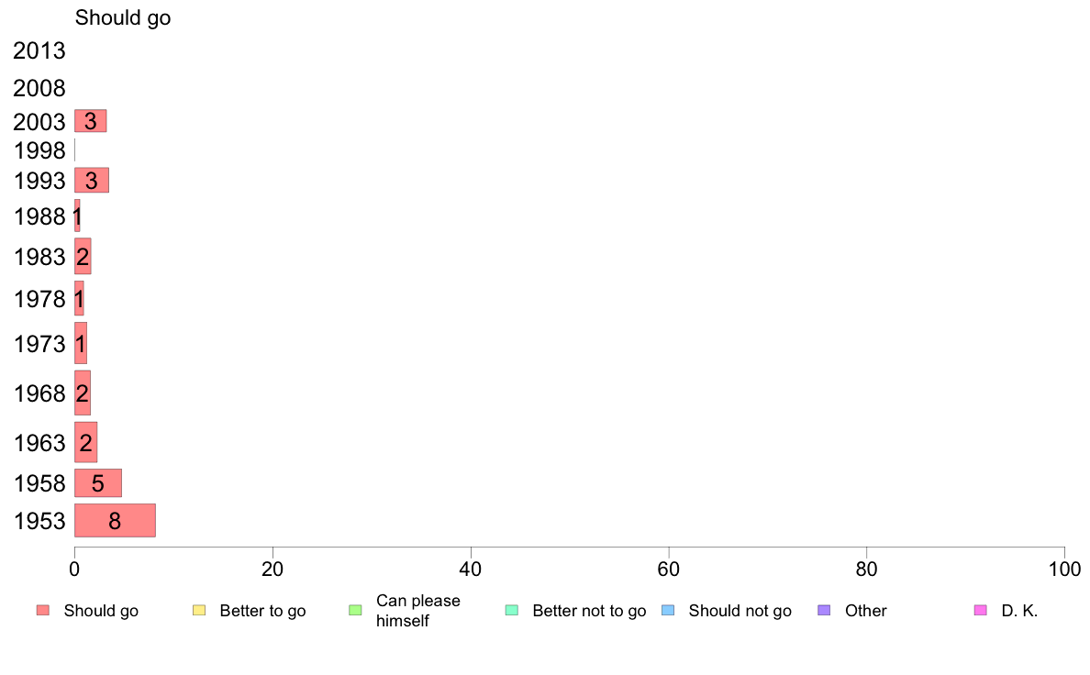Click the 100 tick on the x-axis
The height and width of the screenshot is (675, 1090).
click(x=1064, y=570)
